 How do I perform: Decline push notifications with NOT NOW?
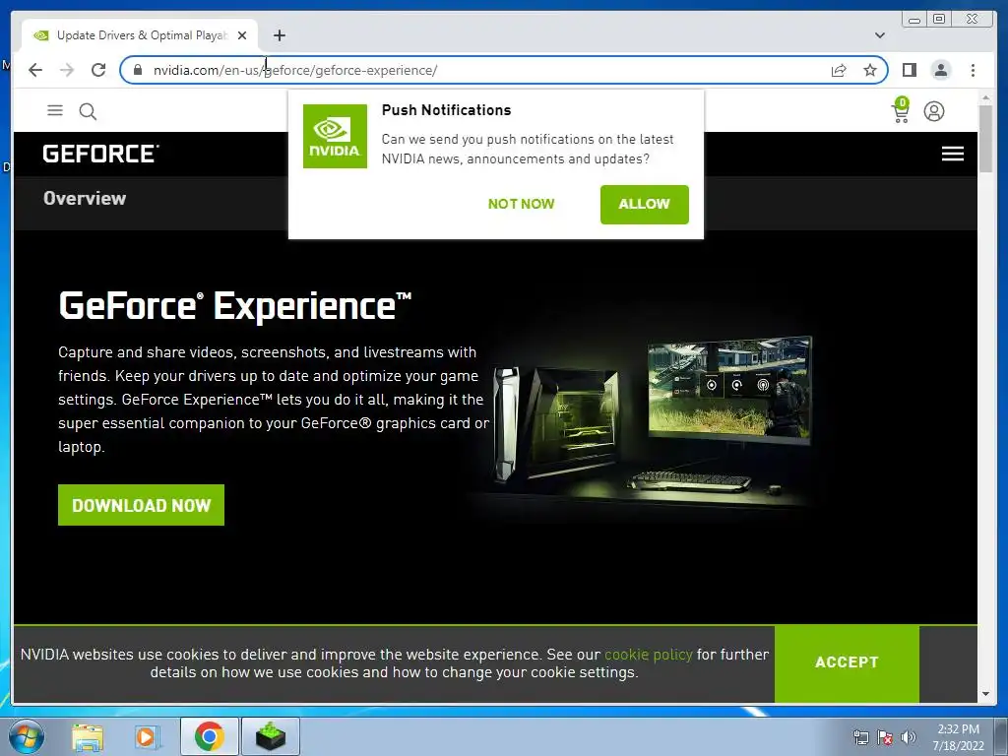point(521,204)
